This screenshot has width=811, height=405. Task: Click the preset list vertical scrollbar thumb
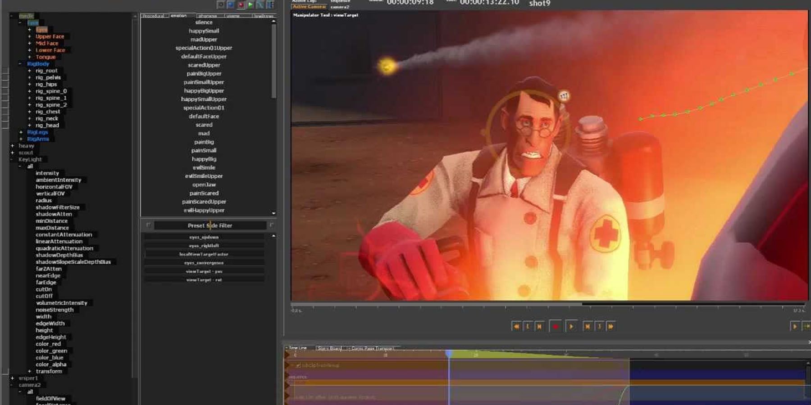pyautogui.click(x=273, y=61)
